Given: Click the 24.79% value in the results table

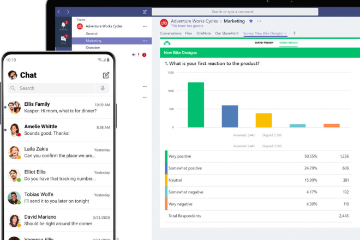Looking at the screenshot, I should [x=311, y=169].
